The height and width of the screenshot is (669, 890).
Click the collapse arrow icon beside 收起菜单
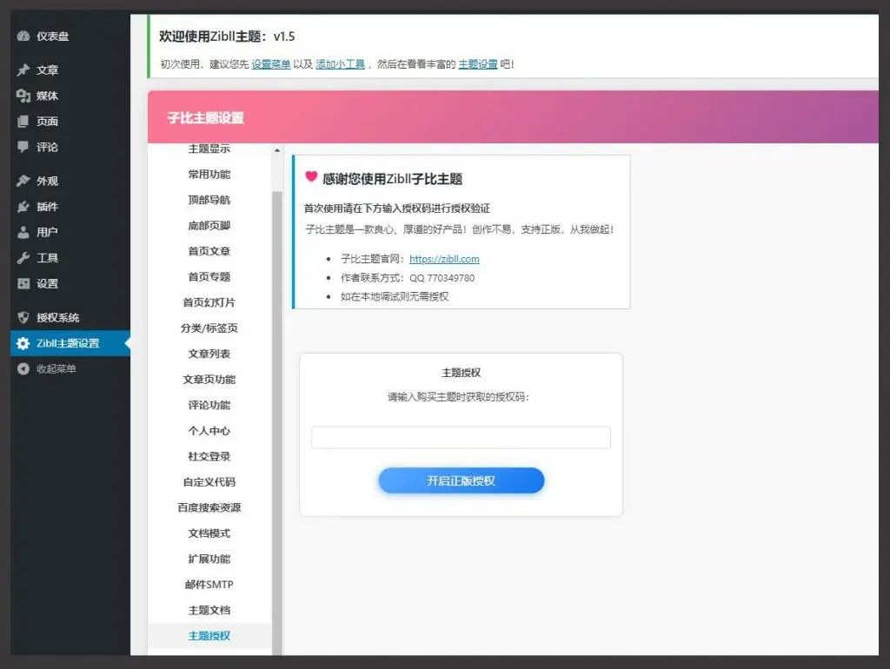click(x=23, y=369)
